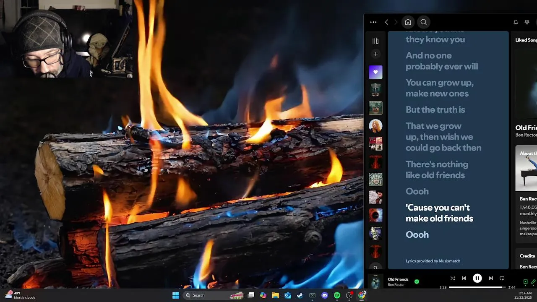
Task: Skip to previous track
Action: [464, 278]
